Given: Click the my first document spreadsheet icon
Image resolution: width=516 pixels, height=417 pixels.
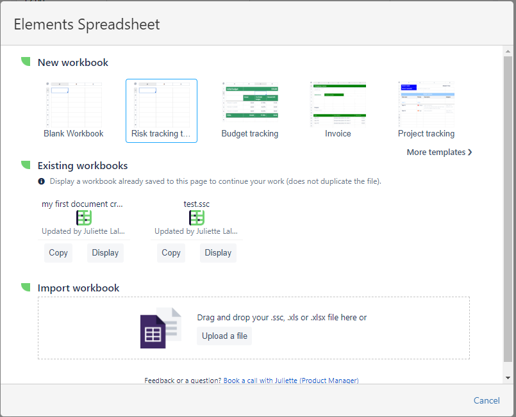Looking at the screenshot, I should pyautogui.click(x=84, y=218).
